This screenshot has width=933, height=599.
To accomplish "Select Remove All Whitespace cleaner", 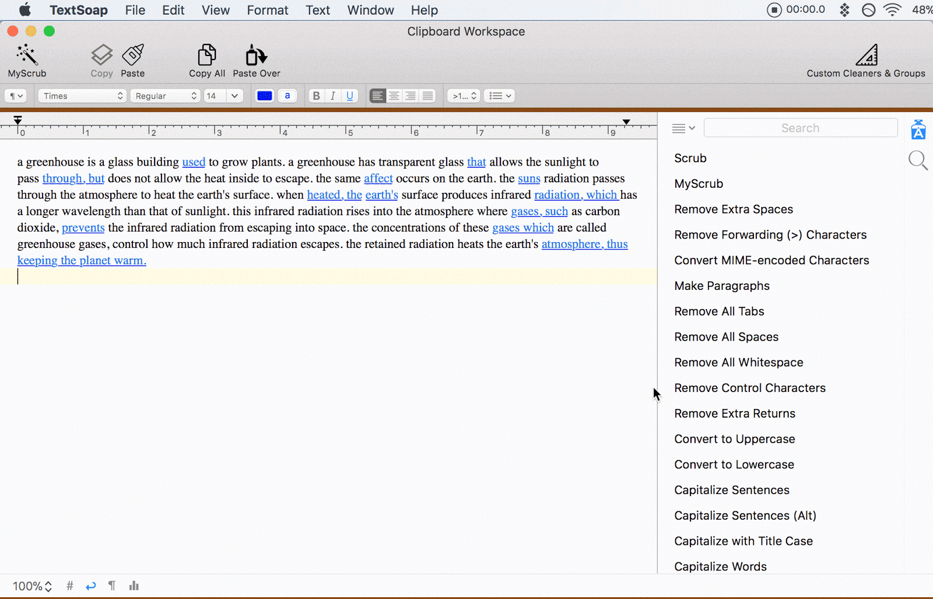I will point(738,362).
